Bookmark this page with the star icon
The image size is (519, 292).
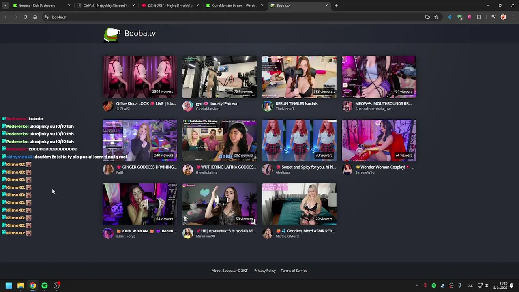[436, 17]
